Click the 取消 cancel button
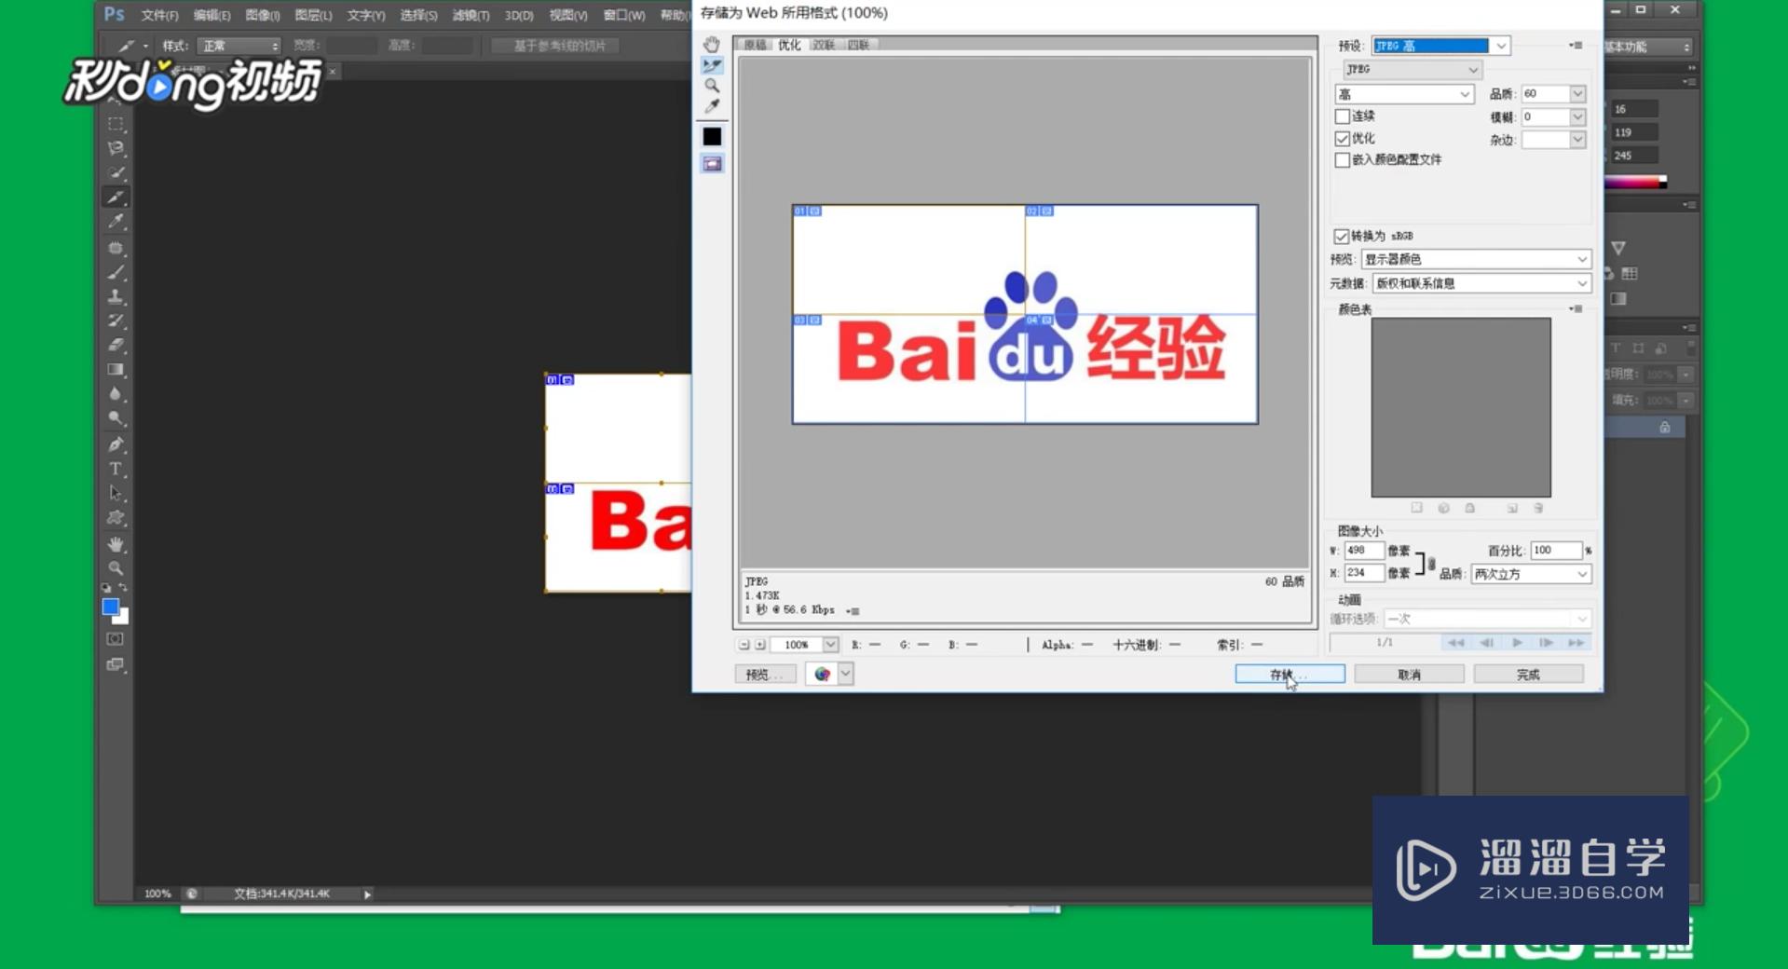Image resolution: width=1788 pixels, height=969 pixels. (1409, 674)
